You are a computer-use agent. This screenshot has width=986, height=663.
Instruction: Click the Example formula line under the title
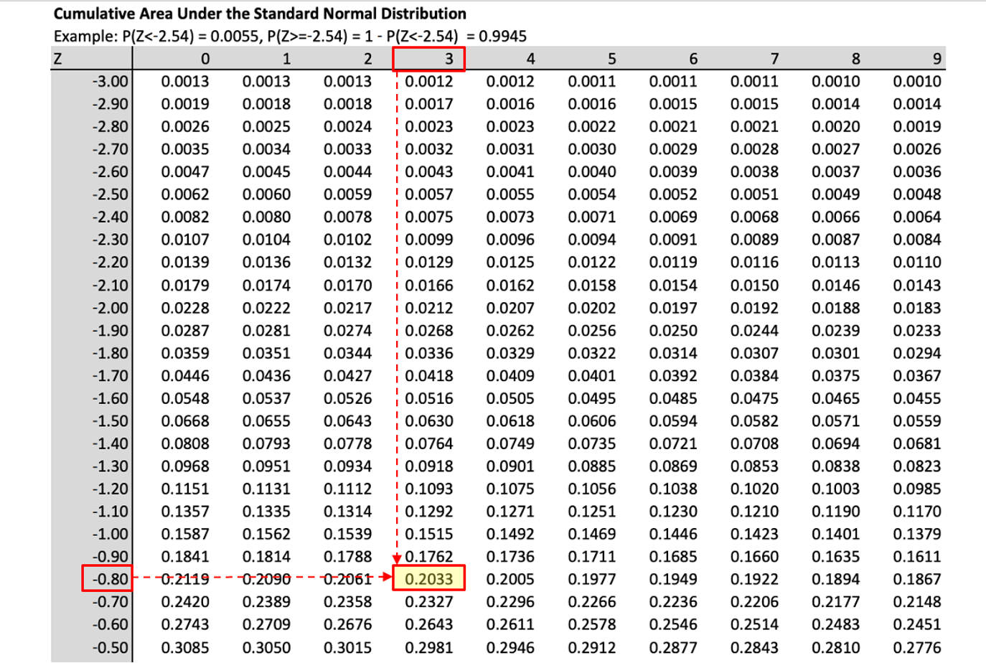(x=290, y=36)
